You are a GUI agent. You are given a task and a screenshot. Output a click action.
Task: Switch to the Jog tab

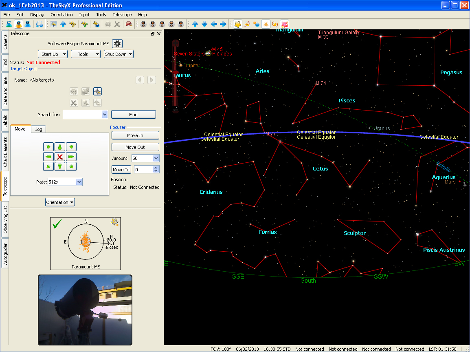tap(38, 129)
